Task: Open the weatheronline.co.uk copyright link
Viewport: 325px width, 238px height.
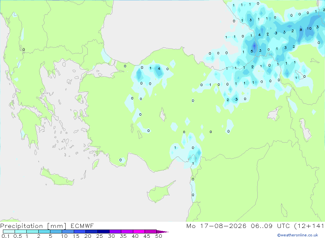Action: 298,235
